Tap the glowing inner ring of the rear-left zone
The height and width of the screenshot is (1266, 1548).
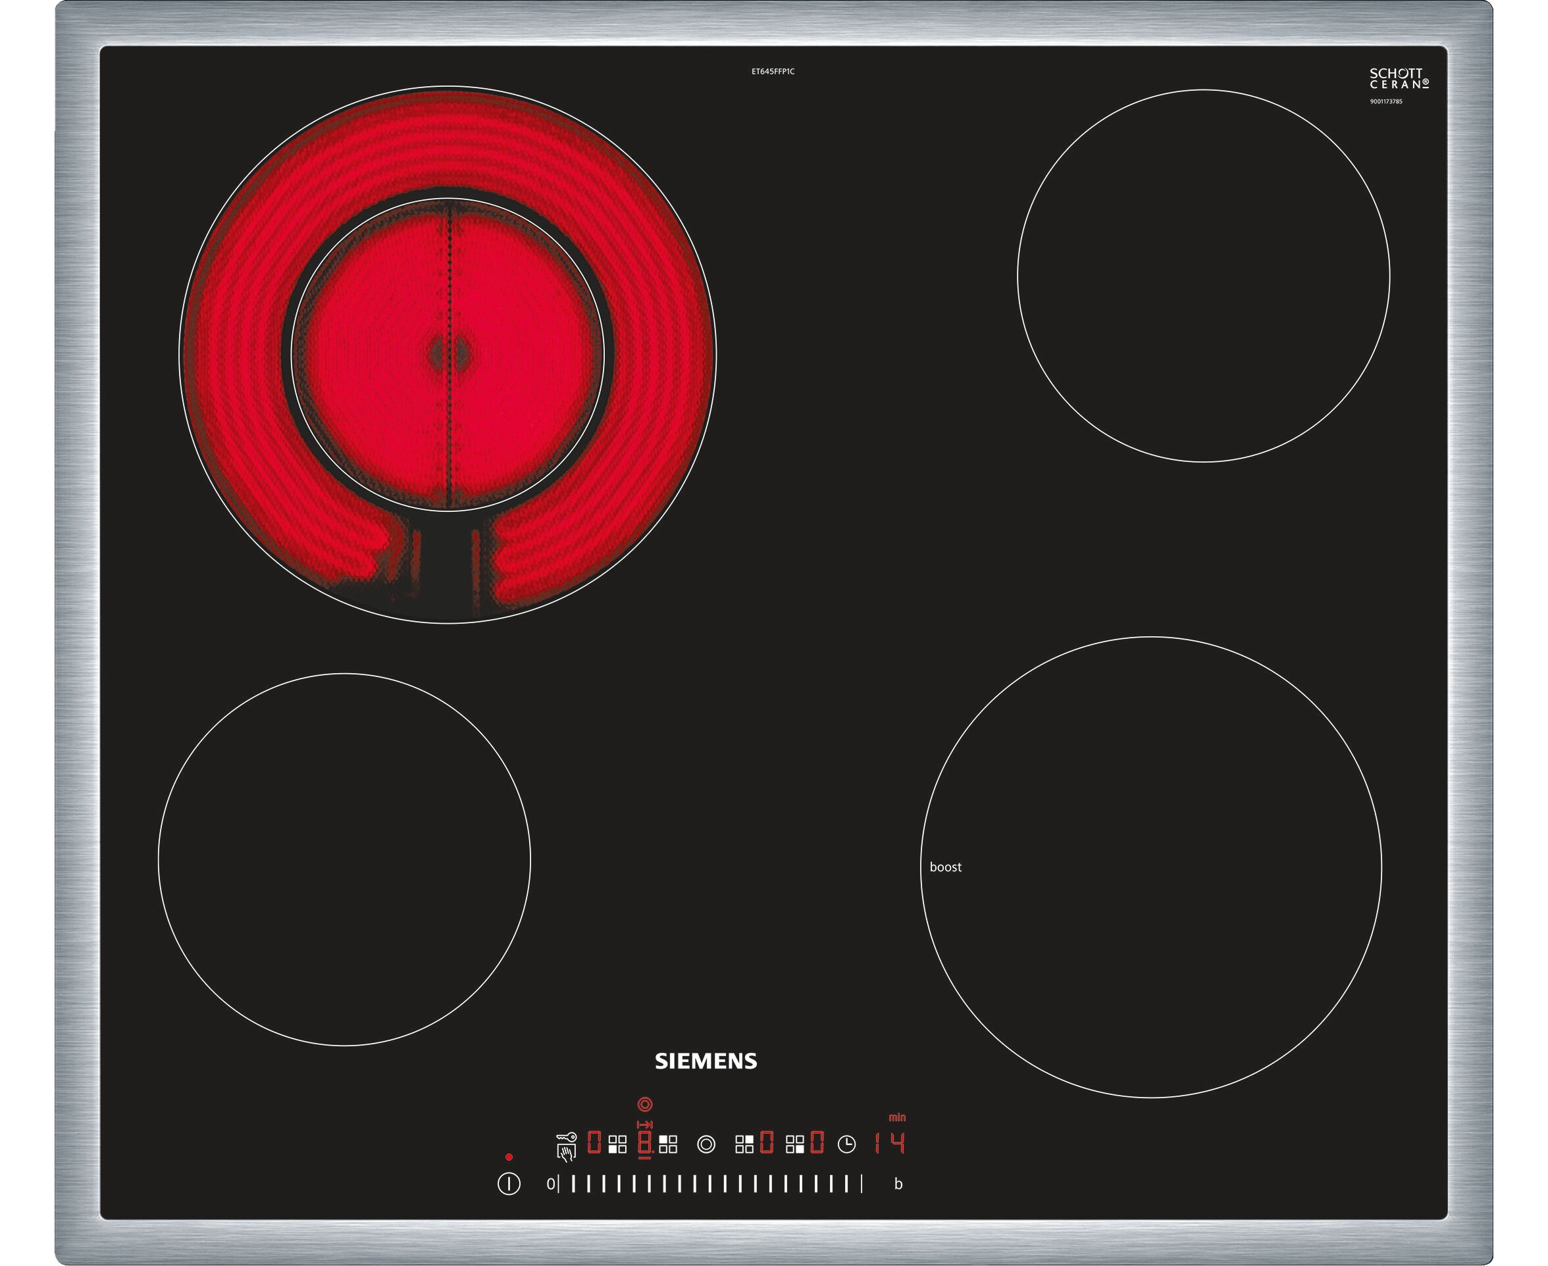coord(448,355)
